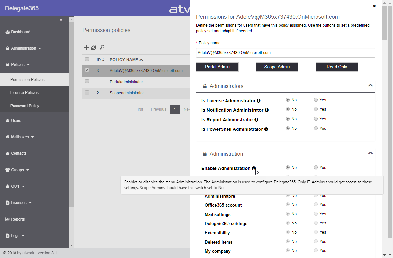Apply the Portal Admin preset button
Viewport: 393px width, 258px height.
tap(217, 67)
